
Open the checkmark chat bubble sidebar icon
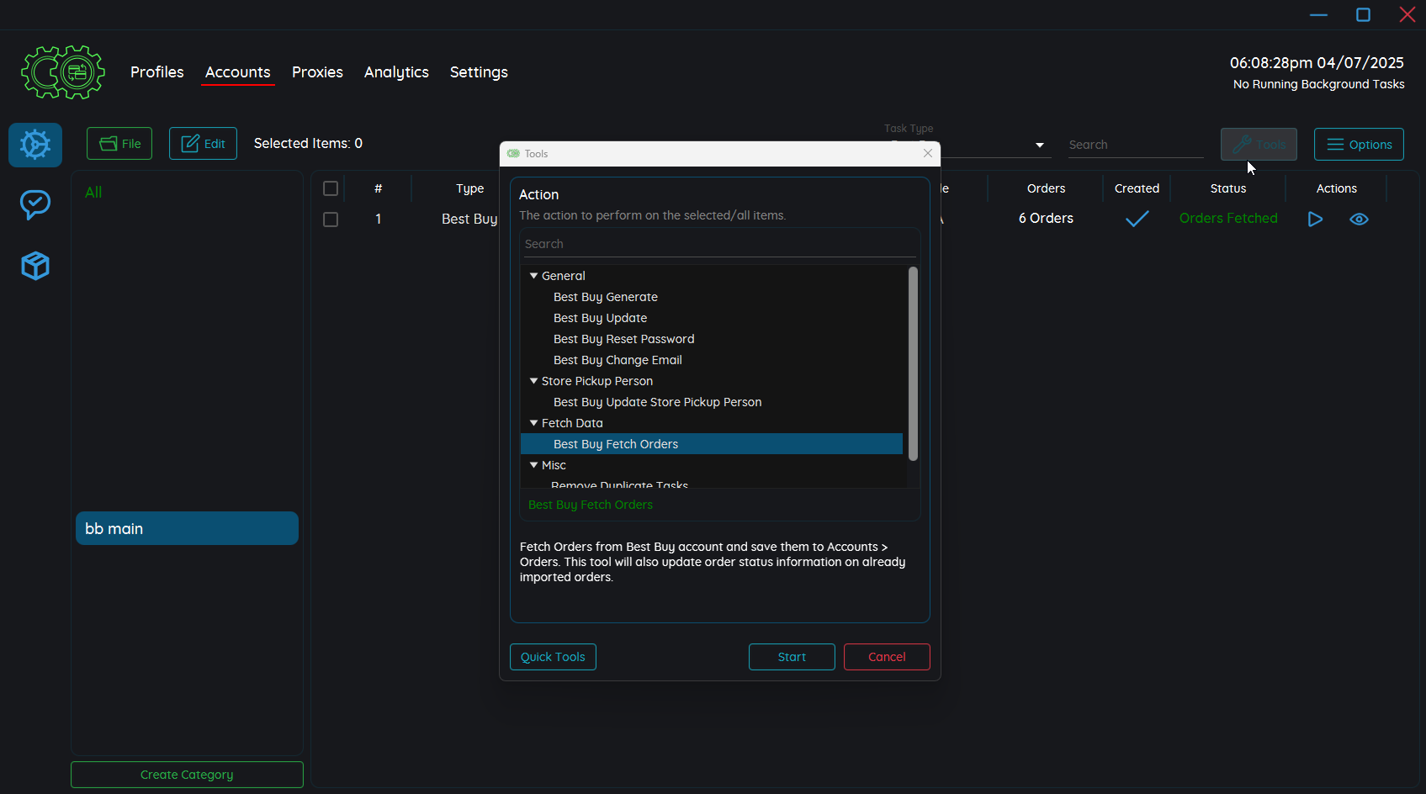[x=35, y=204]
